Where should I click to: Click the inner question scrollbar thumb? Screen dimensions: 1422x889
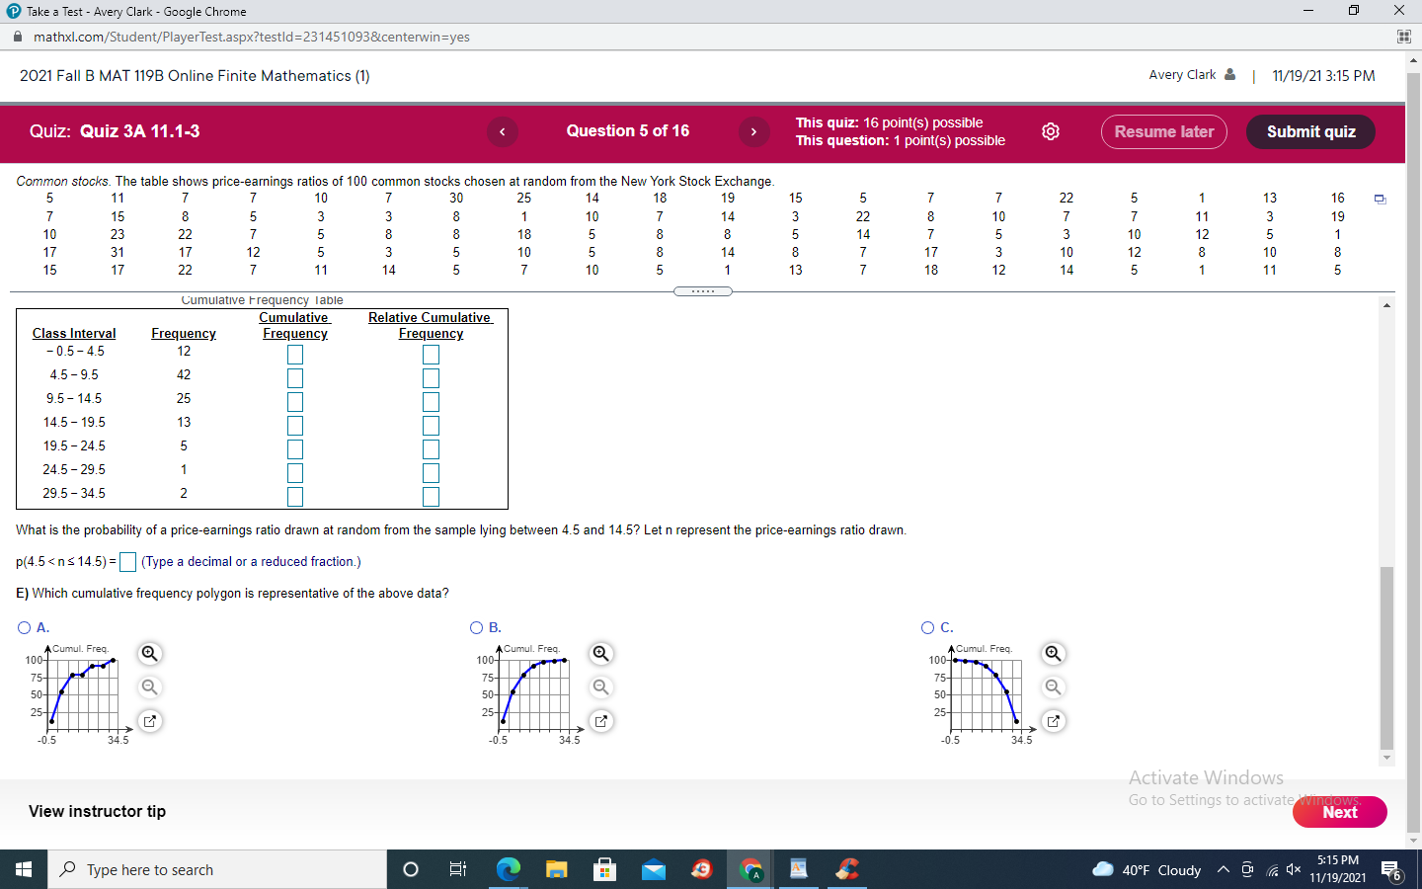coord(1386,658)
